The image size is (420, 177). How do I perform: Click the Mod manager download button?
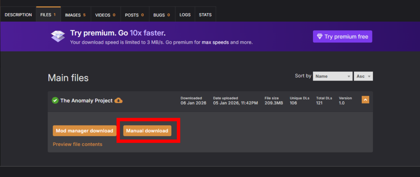[84, 131]
